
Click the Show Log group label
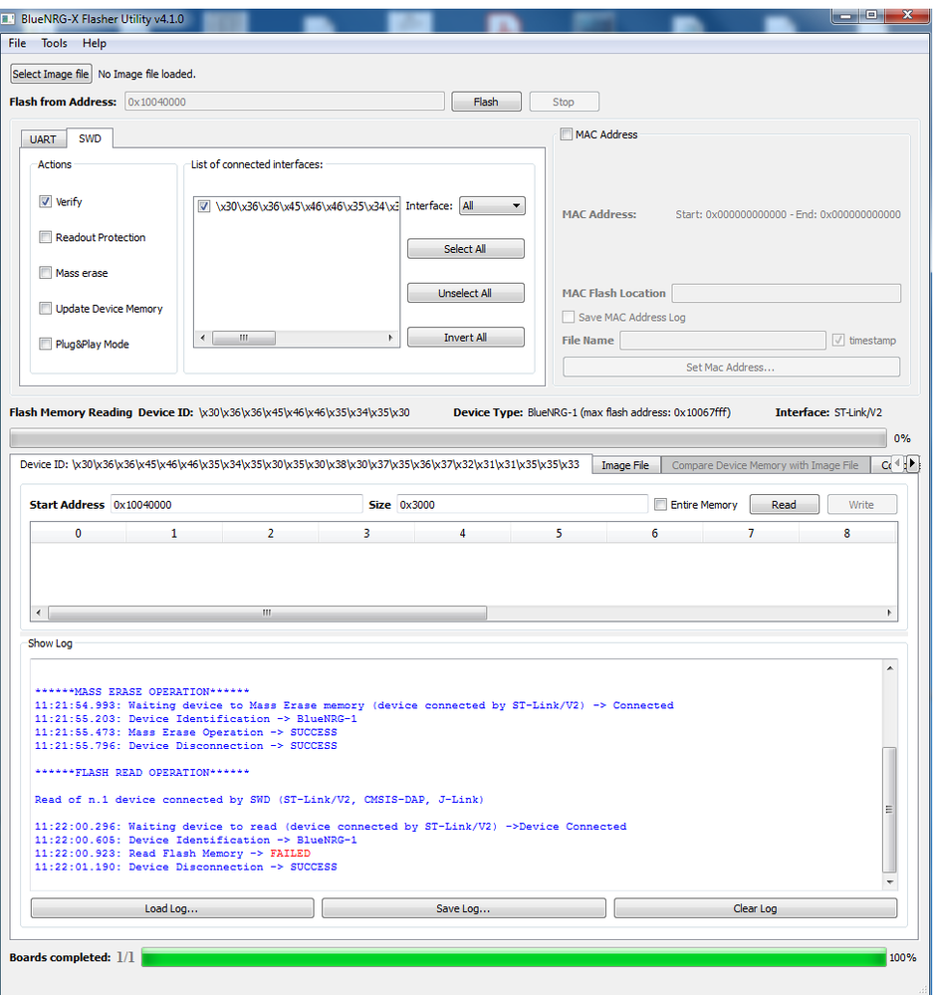50,643
